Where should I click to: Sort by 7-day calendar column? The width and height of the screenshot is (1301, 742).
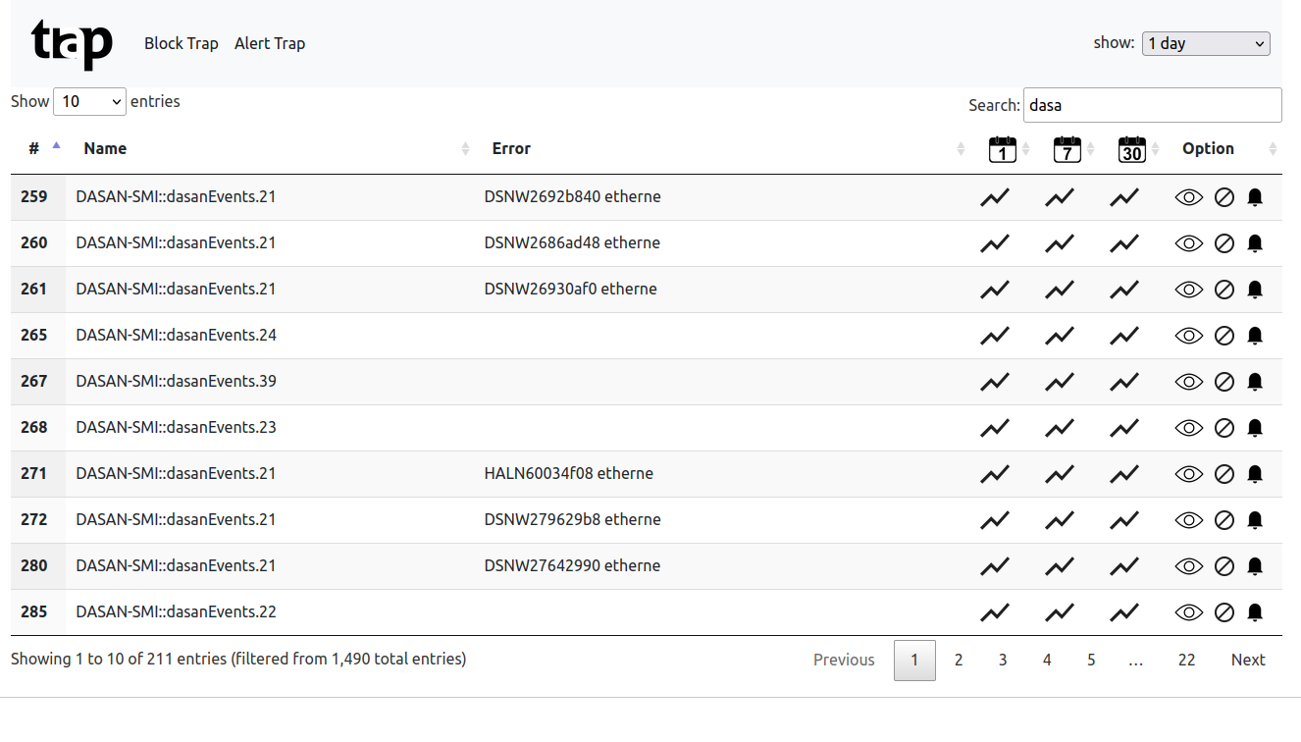tap(1067, 149)
